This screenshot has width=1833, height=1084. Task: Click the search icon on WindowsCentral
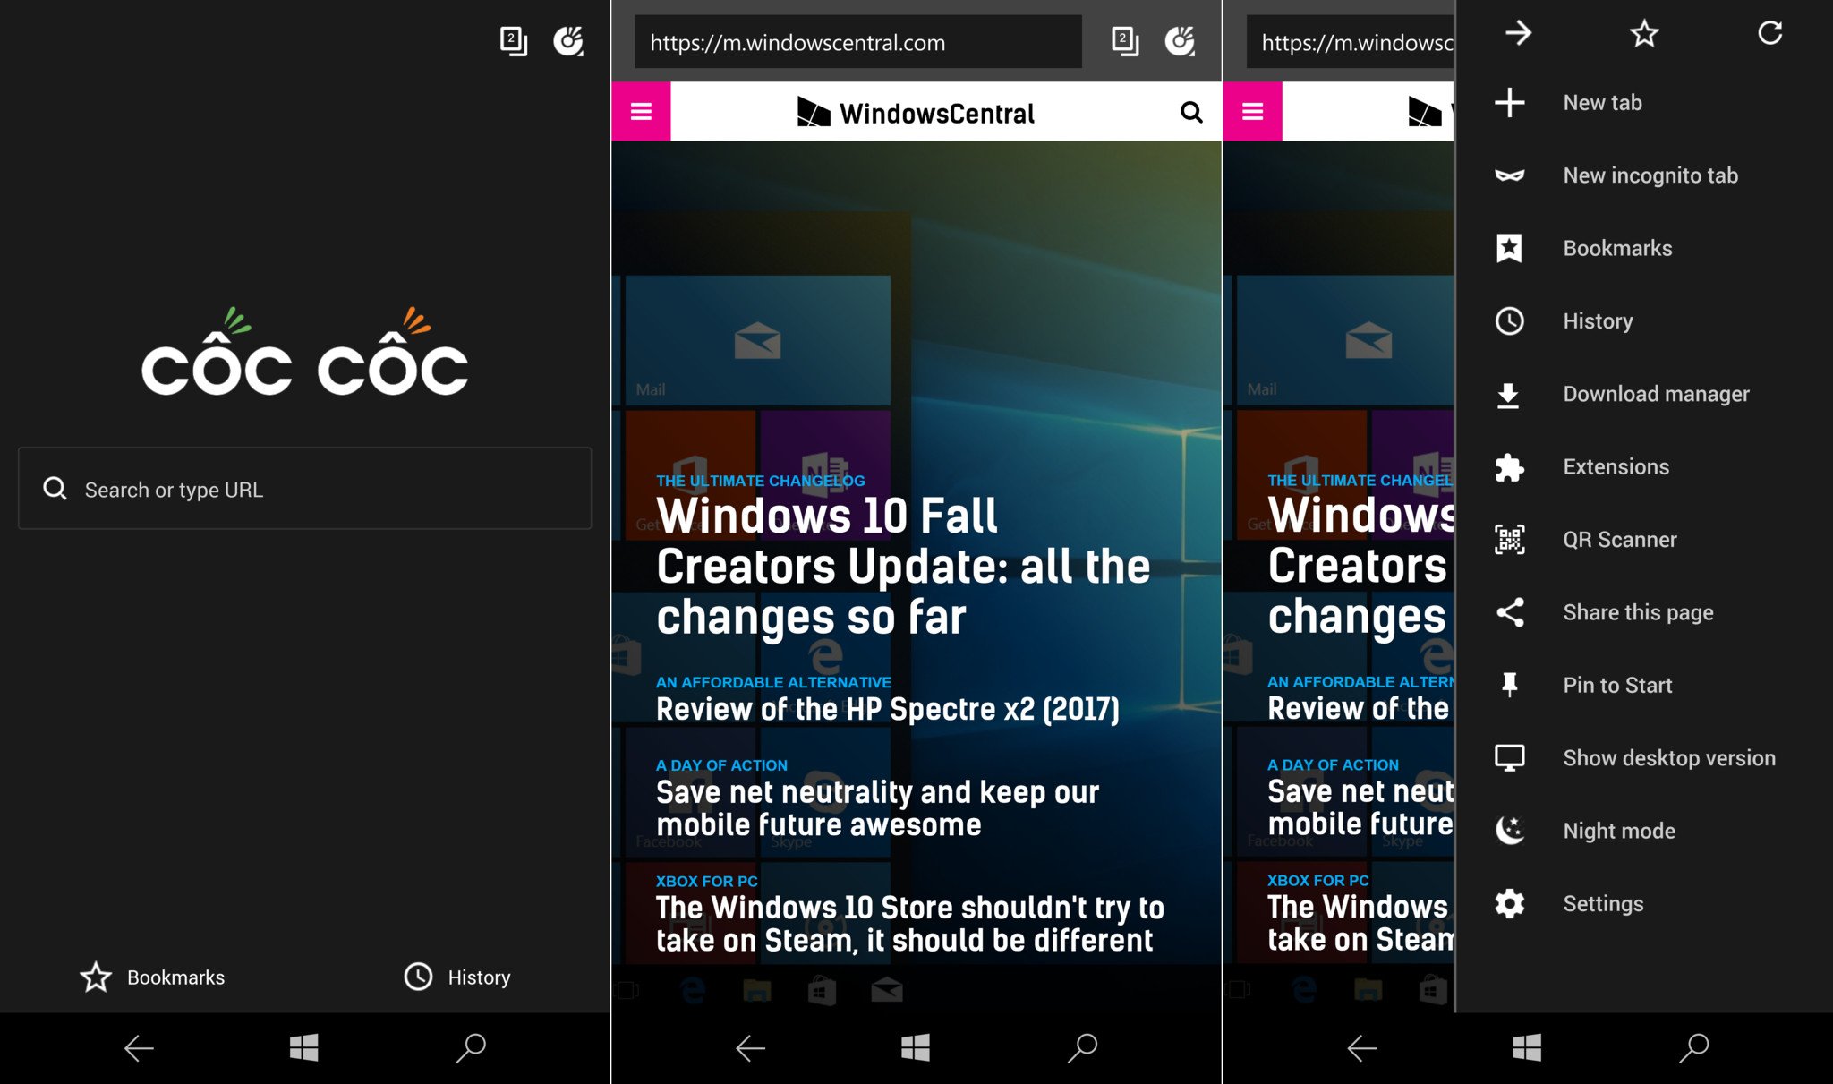point(1190,112)
